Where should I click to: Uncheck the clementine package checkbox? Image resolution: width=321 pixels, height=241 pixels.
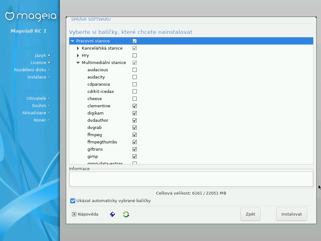tap(134, 106)
